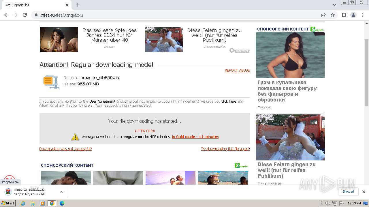The image size is (369, 207).
Task: Go back in the browser
Action: tap(6, 15)
